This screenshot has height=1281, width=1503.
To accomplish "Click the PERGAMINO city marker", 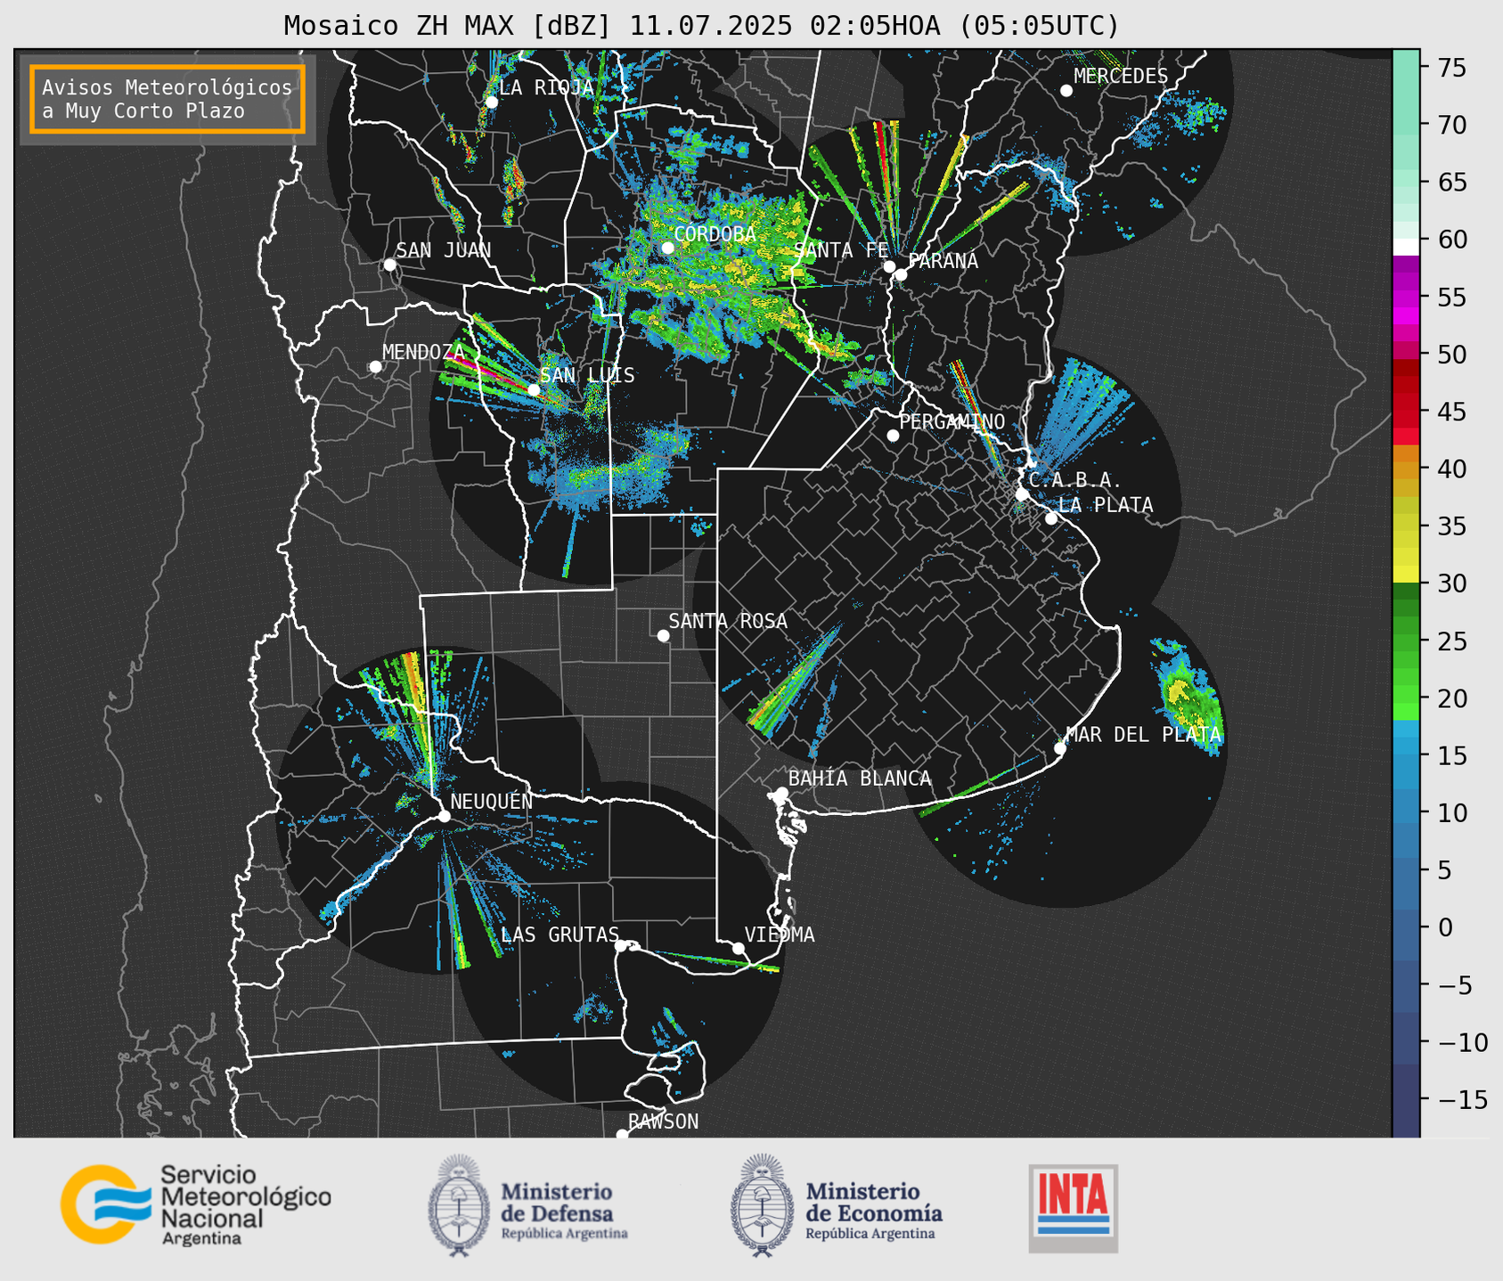I will [893, 436].
